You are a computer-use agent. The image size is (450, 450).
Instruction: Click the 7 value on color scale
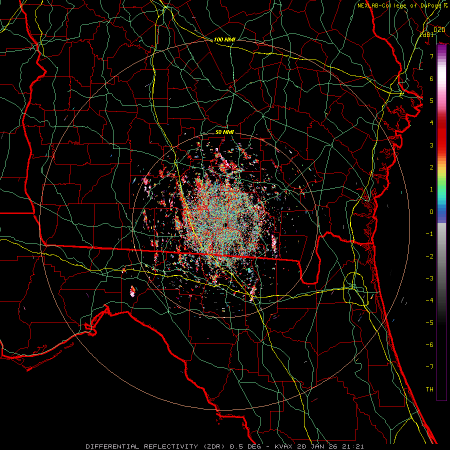(431, 56)
